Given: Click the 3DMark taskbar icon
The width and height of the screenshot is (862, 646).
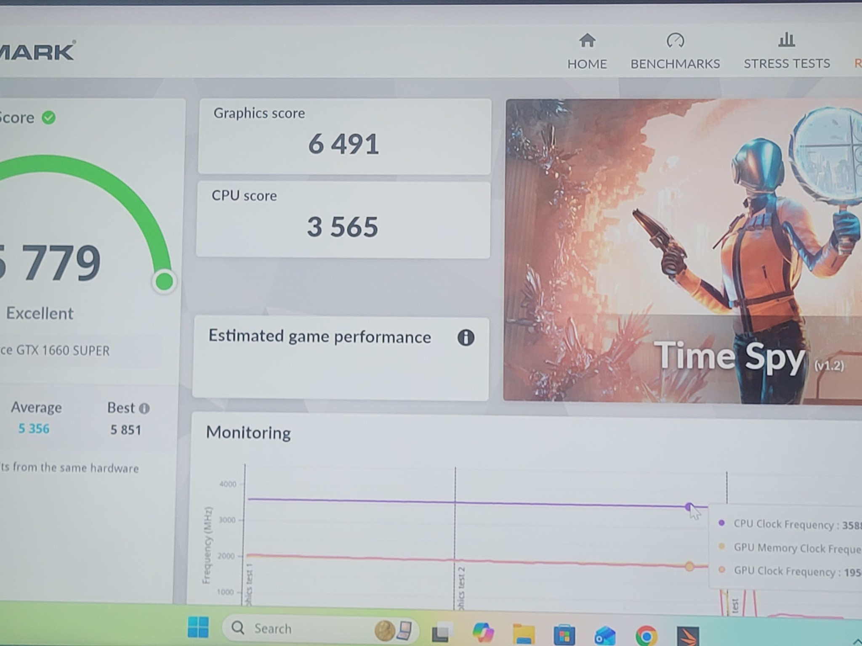Looking at the screenshot, I should (x=688, y=636).
